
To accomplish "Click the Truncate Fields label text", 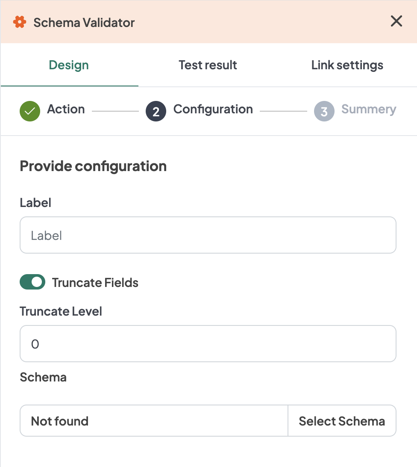I will click(95, 283).
